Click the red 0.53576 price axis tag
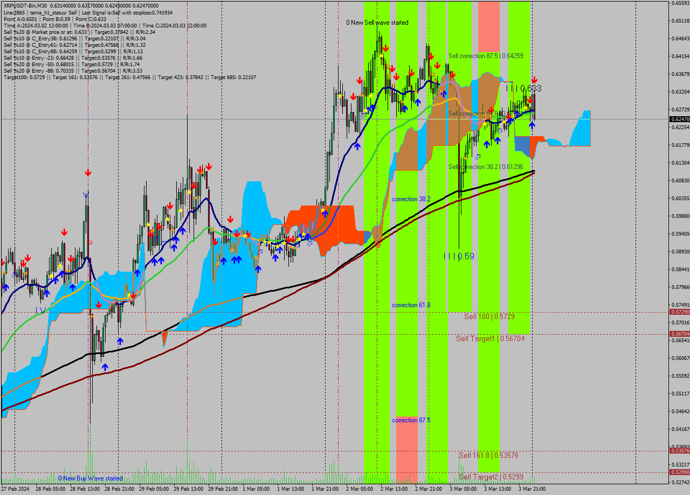 (x=679, y=451)
